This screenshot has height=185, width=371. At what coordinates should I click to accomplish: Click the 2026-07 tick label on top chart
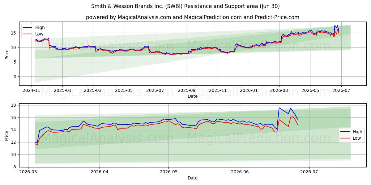tap(341, 90)
